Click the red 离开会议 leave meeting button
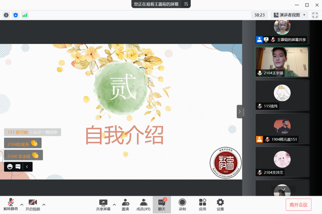 pos(299,204)
